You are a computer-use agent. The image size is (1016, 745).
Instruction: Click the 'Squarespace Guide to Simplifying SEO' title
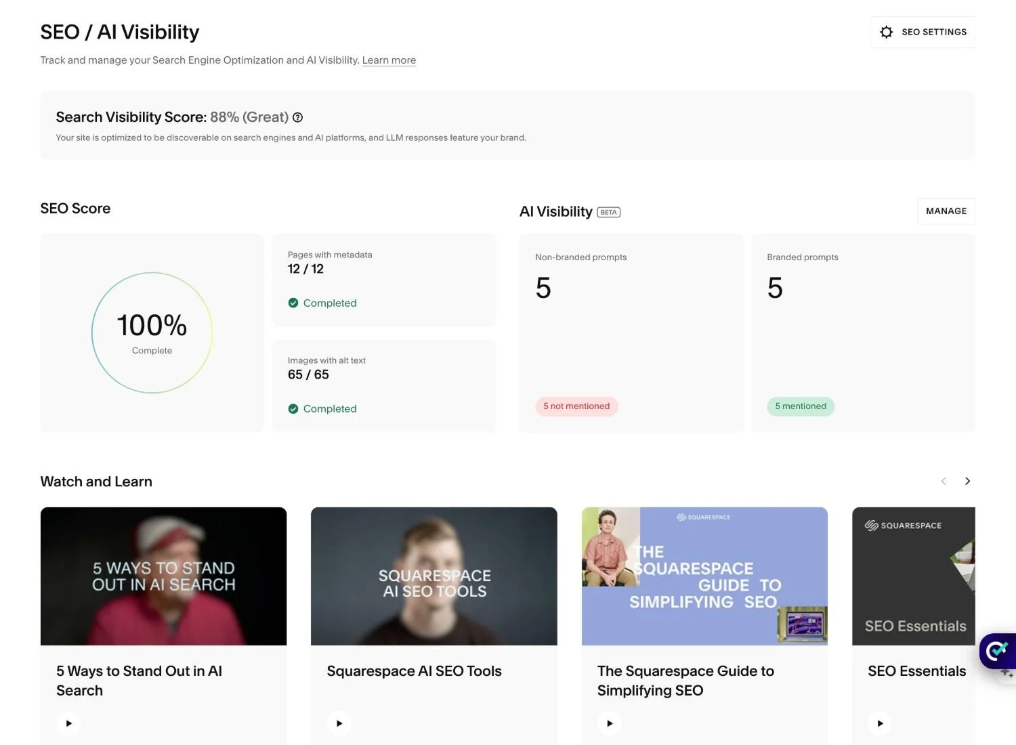[685, 681]
